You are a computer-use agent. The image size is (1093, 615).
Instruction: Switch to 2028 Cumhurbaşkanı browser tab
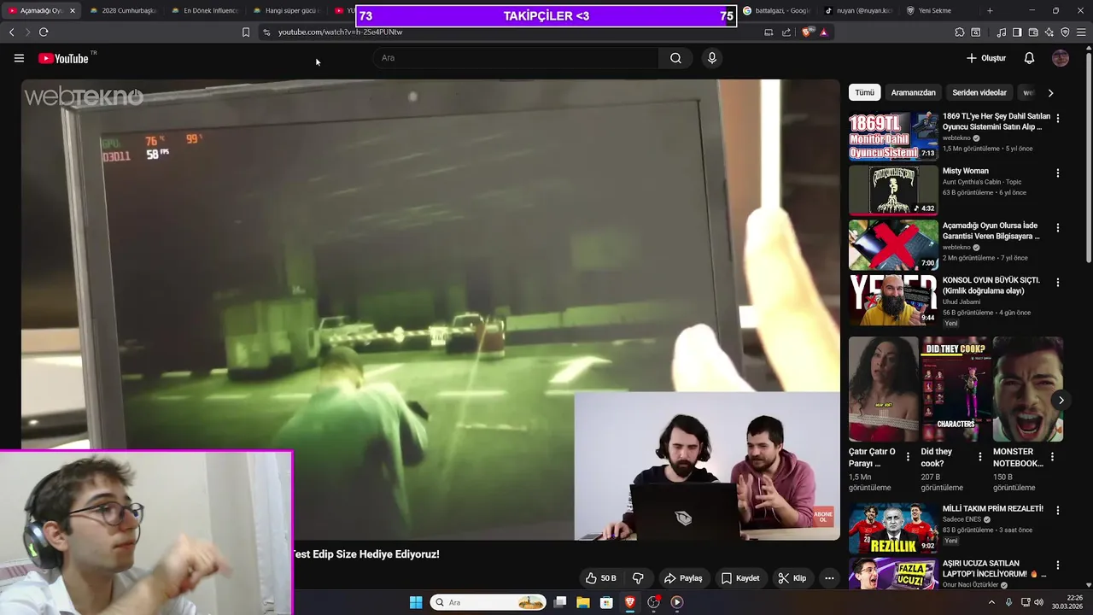pos(123,10)
